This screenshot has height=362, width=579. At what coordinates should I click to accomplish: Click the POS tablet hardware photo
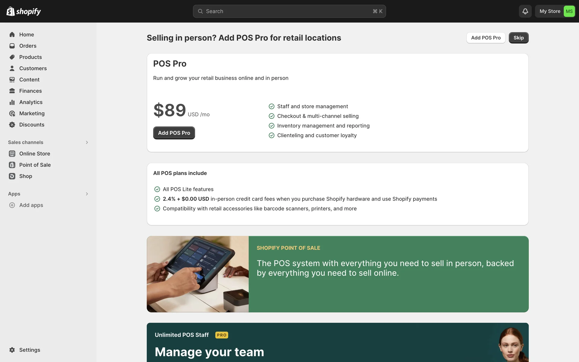198,274
